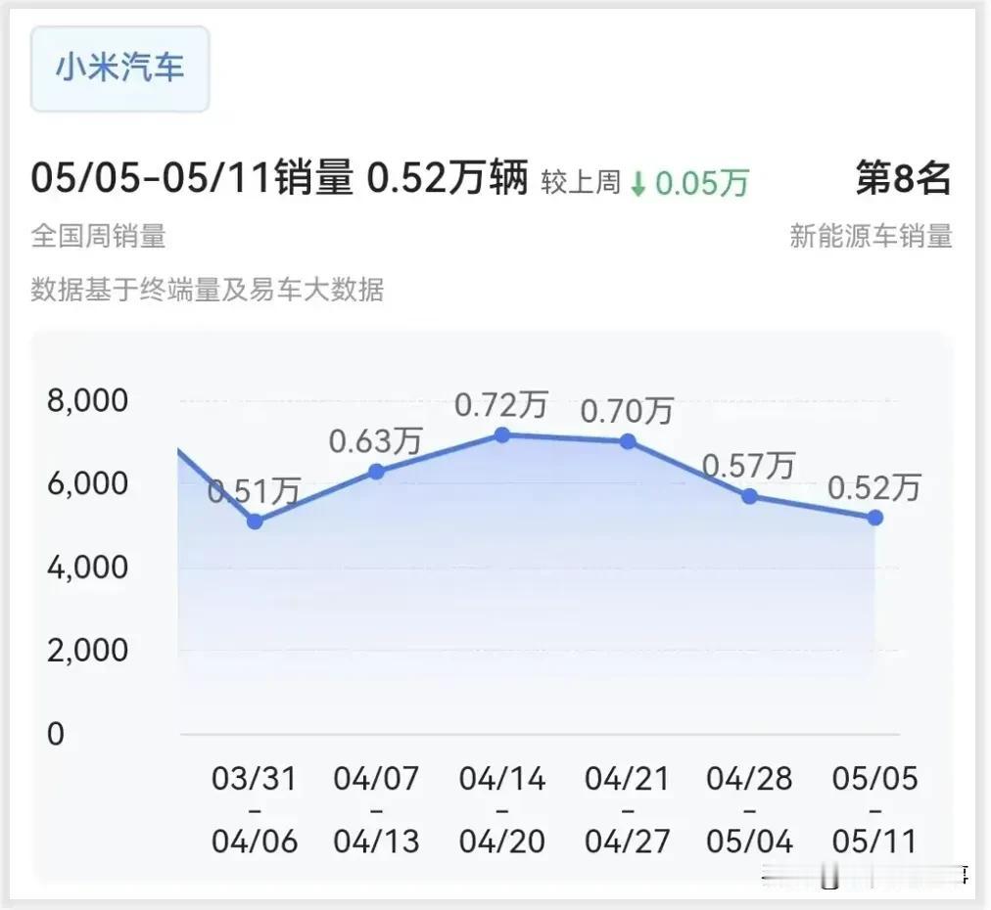
Task: Click the 04/21-04/27 data point 0.70万
Action: point(628,441)
